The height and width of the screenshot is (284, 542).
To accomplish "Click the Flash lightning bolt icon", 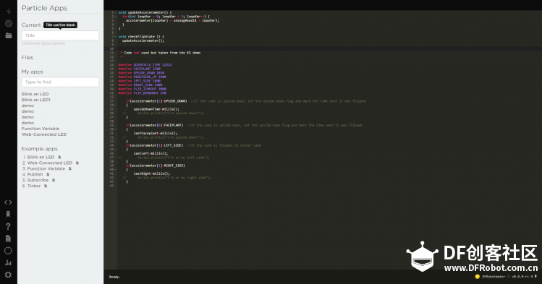I will point(9,12).
